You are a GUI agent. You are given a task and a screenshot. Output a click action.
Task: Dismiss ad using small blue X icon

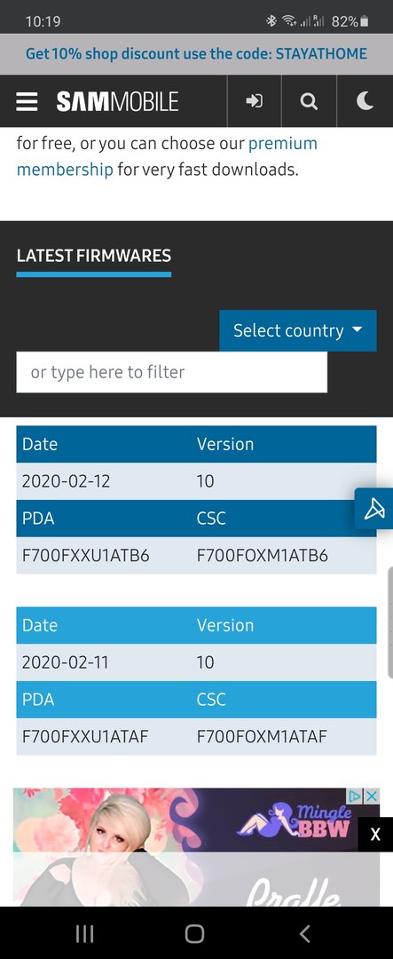[372, 796]
